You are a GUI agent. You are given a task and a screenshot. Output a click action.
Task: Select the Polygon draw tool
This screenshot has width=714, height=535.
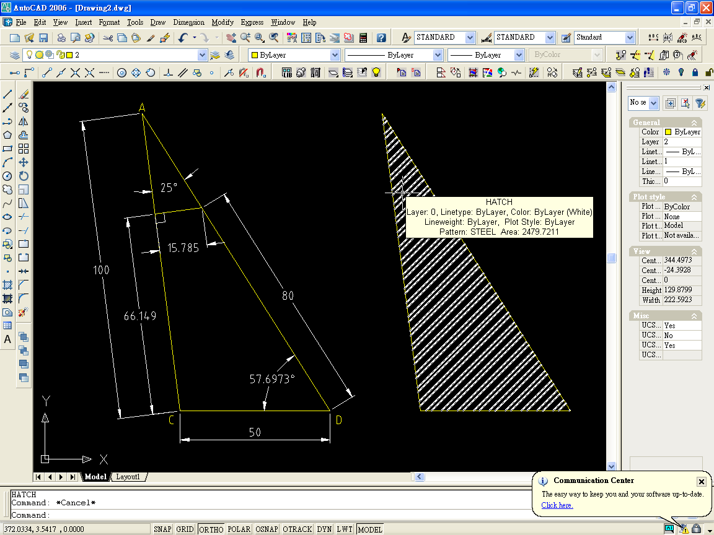coord(7,135)
